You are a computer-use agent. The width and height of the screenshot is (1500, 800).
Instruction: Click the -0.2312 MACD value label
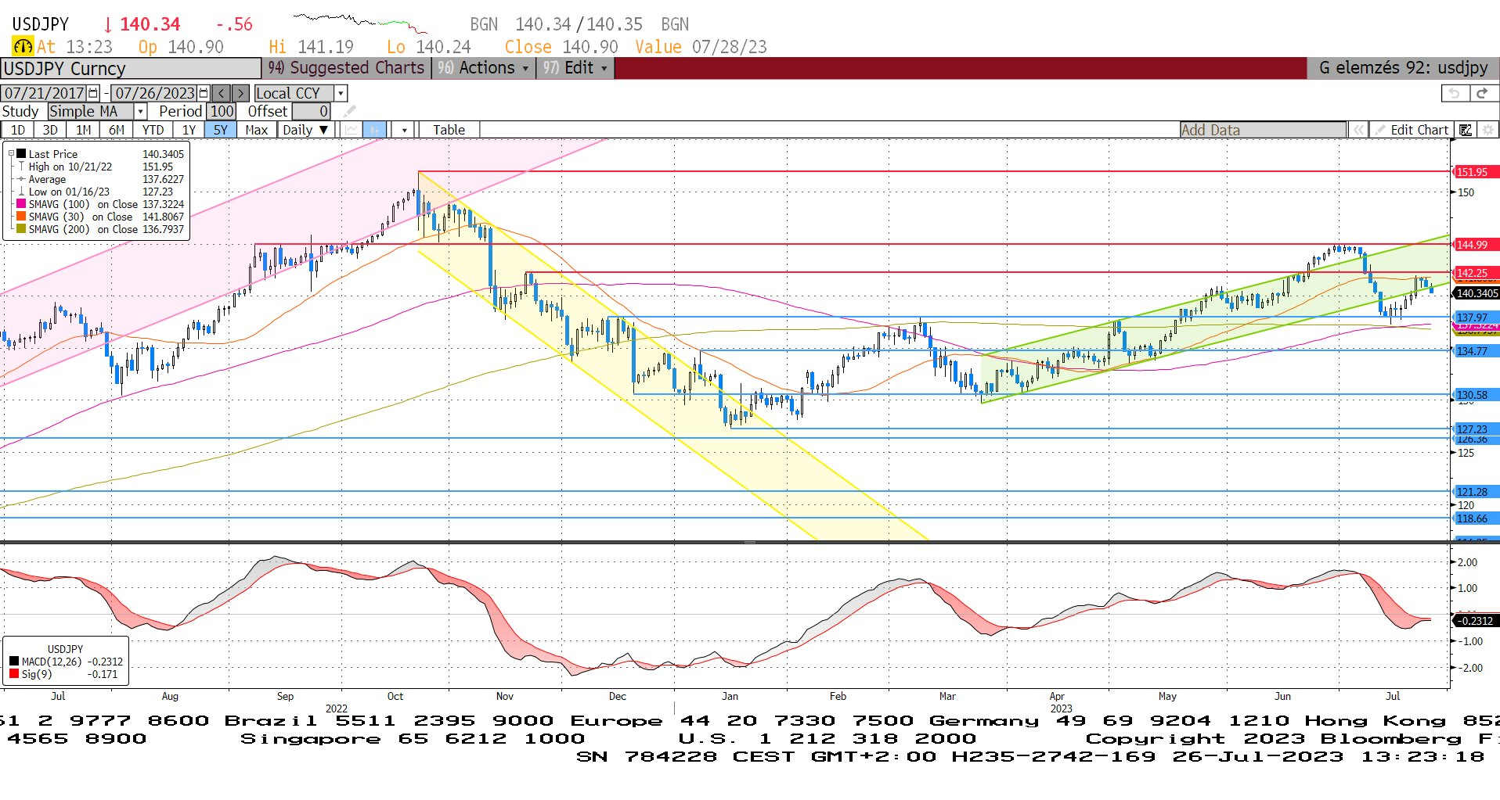[x=1476, y=621]
